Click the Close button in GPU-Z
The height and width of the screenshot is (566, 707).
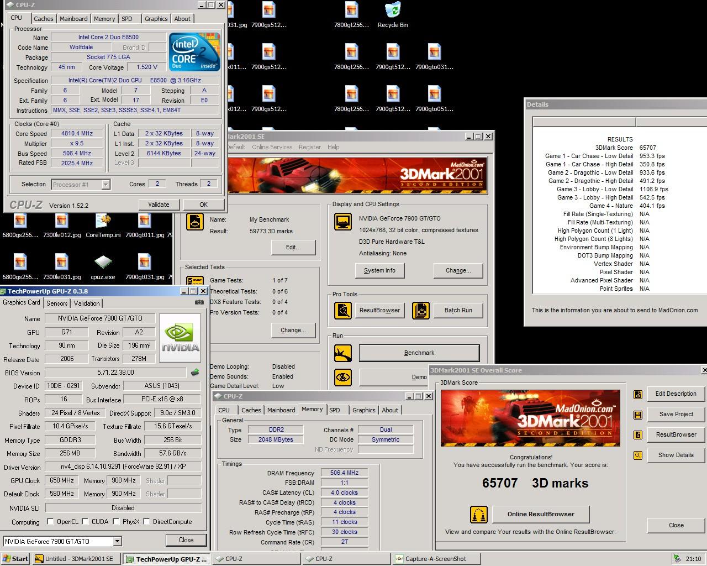tap(186, 540)
